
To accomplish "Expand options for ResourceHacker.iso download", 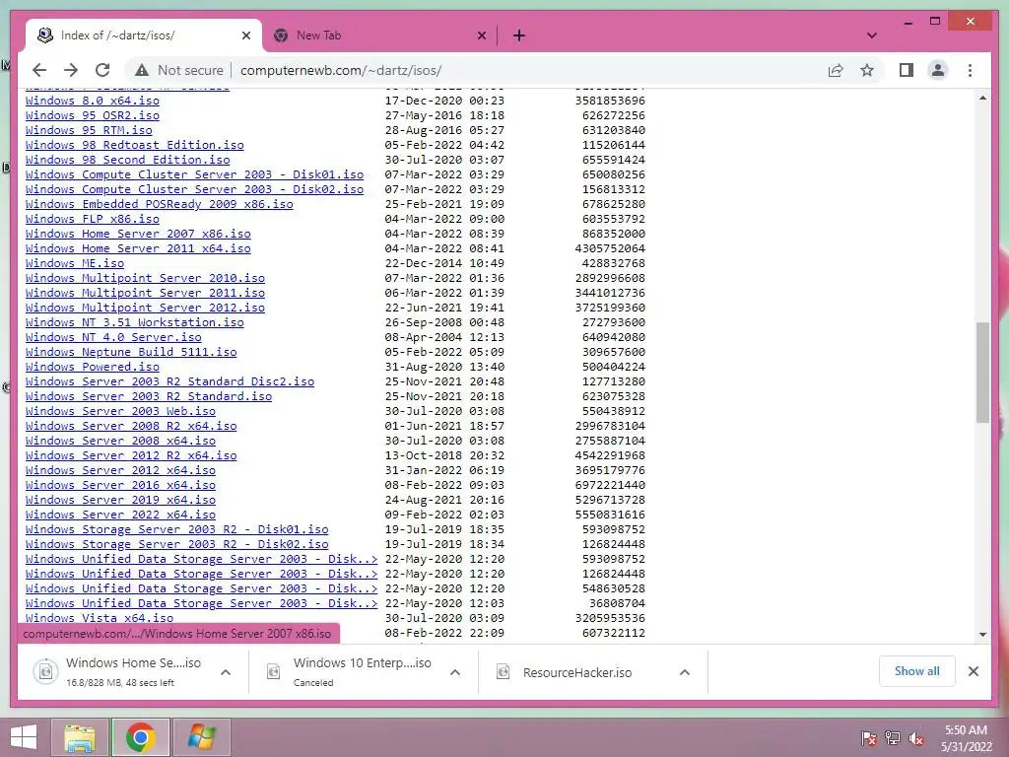I will pos(685,672).
